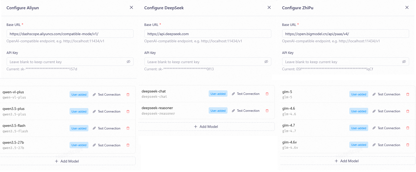Remove the glm-5 model
Image resolution: width=416 pixels, height=172 pixels.
pyautogui.click(x=408, y=94)
